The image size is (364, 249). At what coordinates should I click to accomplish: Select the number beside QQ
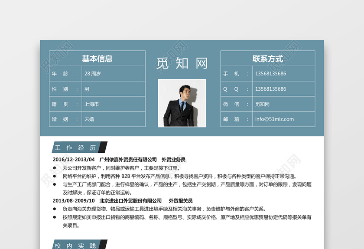coord(271,89)
